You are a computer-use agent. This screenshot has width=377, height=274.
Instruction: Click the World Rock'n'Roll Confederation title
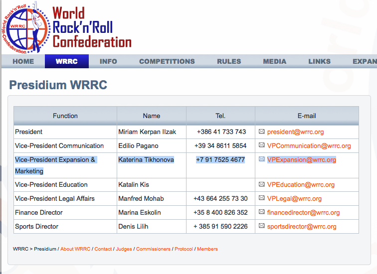pyautogui.click(x=92, y=27)
